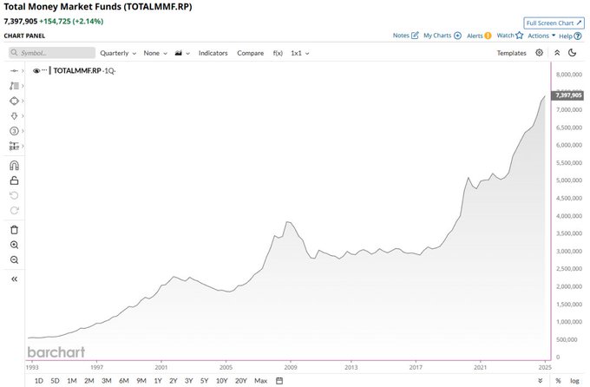Select the arrow marker tool icon
Image resolution: width=590 pixels, height=387 pixels.
(14, 116)
